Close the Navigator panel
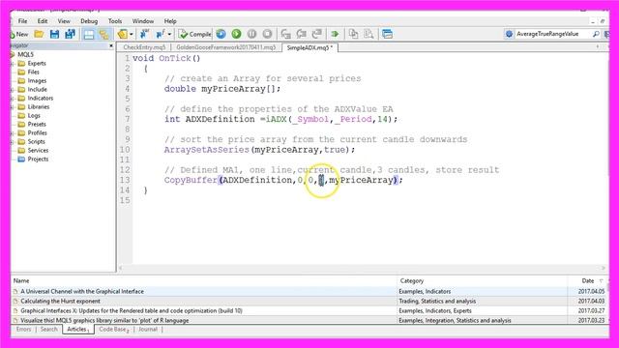Viewport: 619px width, 348px height. (x=111, y=45)
